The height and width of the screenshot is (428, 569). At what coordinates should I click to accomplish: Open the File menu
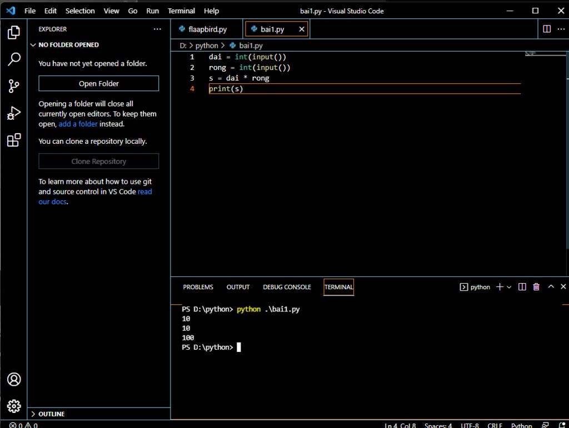tap(30, 11)
